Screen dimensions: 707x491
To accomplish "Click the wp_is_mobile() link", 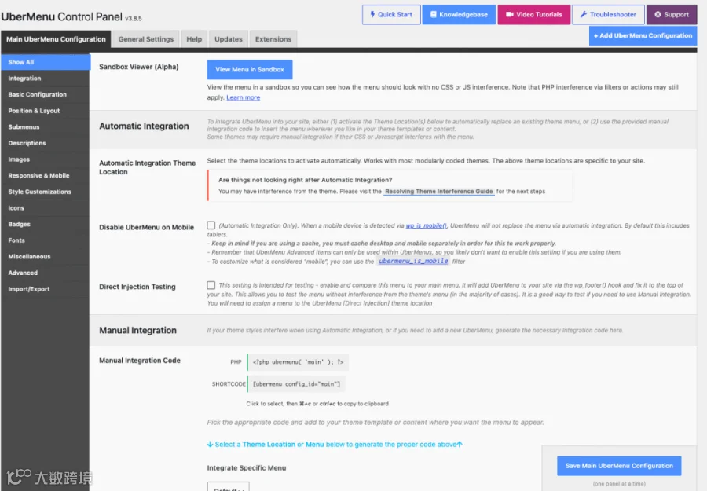I will point(426,225).
